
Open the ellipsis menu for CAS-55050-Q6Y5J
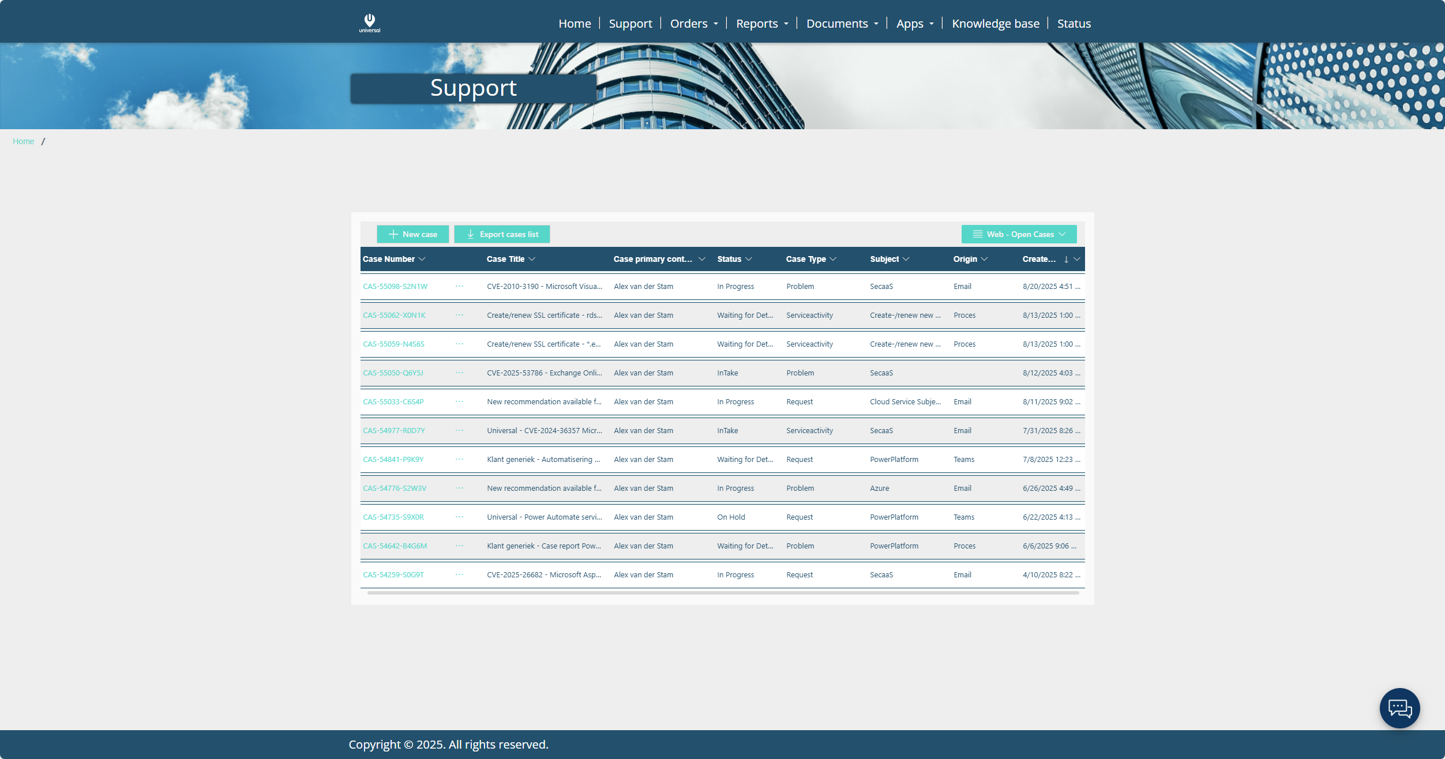point(459,373)
